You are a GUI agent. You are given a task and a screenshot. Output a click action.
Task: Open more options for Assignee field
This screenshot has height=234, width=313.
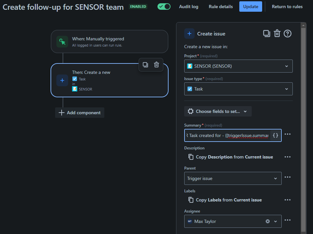click(x=288, y=220)
